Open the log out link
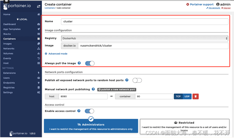This screenshot has height=138, width=234. pyautogui.click(x=227, y=8)
